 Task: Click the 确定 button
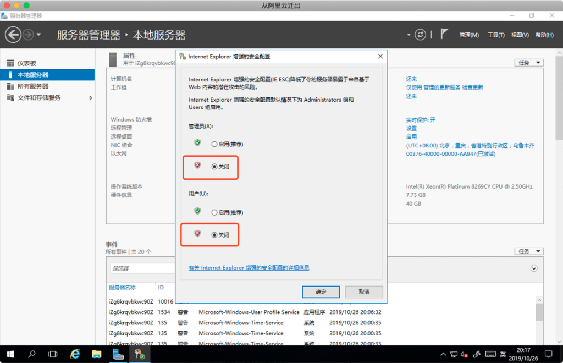[x=321, y=292]
